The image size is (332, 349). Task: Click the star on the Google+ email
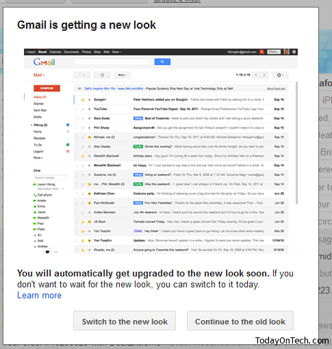click(x=83, y=100)
